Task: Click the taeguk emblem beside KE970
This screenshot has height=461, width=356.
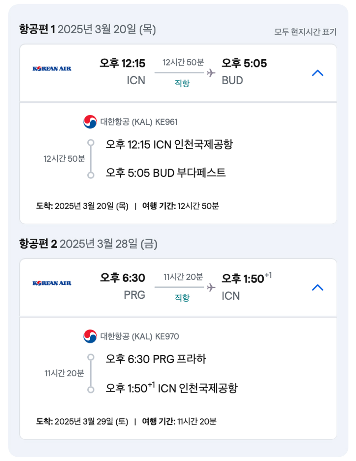Action: pyautogui.click(x=90, y=336)
